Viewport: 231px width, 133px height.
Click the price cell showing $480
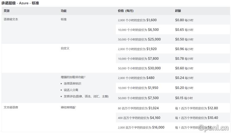click(x=136, y=78)
